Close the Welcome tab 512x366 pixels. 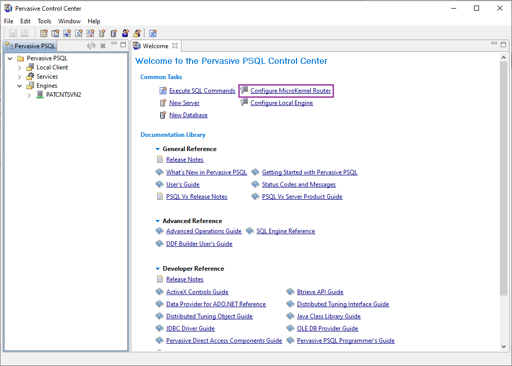(175, 46)
